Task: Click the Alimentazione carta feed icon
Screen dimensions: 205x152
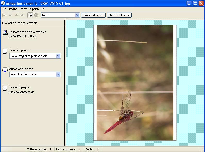Action: coord(5,70)
